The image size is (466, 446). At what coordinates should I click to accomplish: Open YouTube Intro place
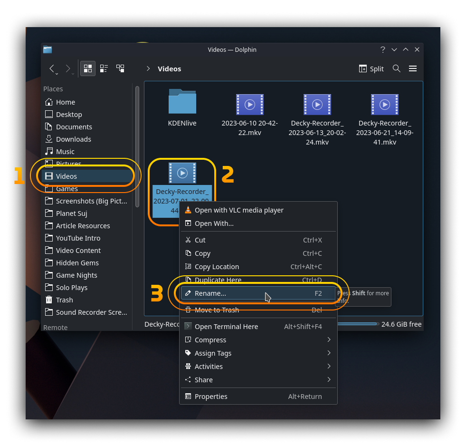[88, 238]
